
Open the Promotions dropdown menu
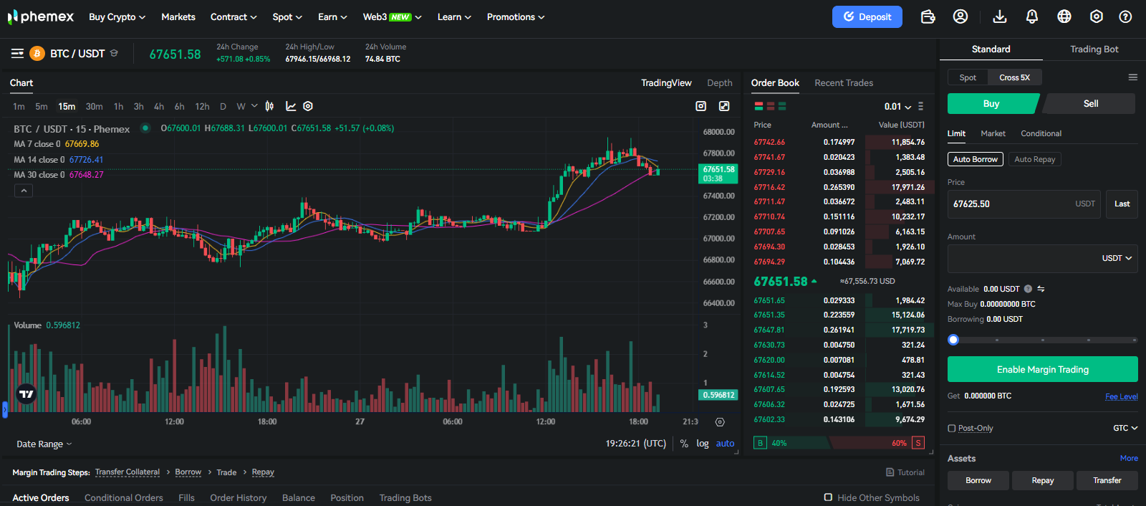[516, 16]
